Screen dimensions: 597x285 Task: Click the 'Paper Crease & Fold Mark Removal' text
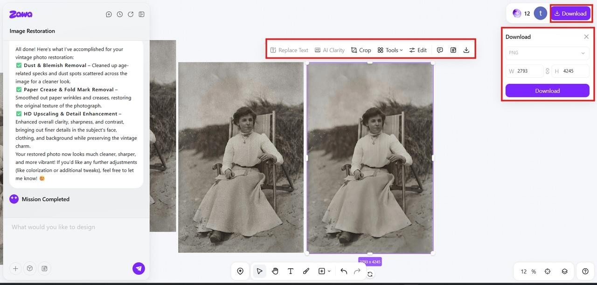click(x=69, y=89)
